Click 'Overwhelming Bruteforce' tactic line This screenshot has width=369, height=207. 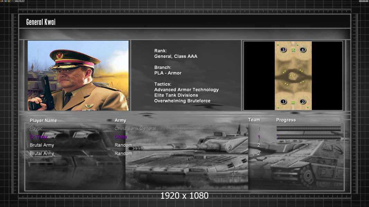[182, 101]
